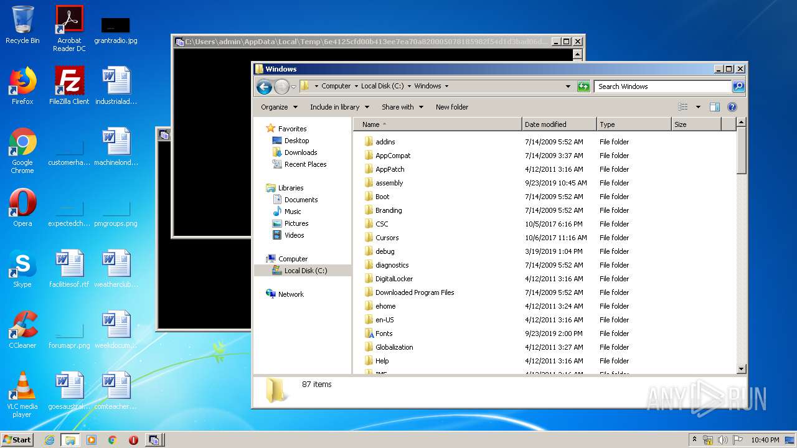Open the Share with dropdown
The width and height of the screenshot is (797, 448).
pos(402,107)
